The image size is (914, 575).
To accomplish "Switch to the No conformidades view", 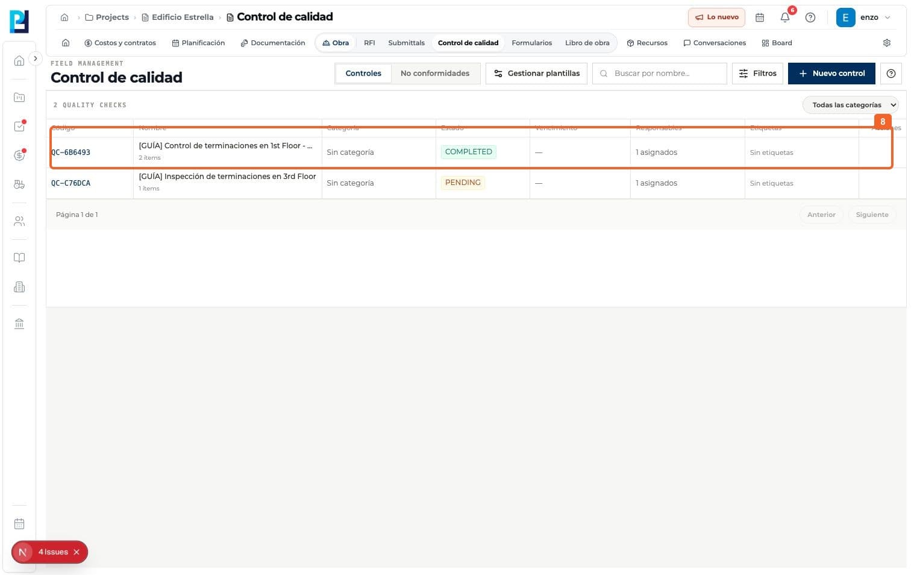I will [435, 74].
